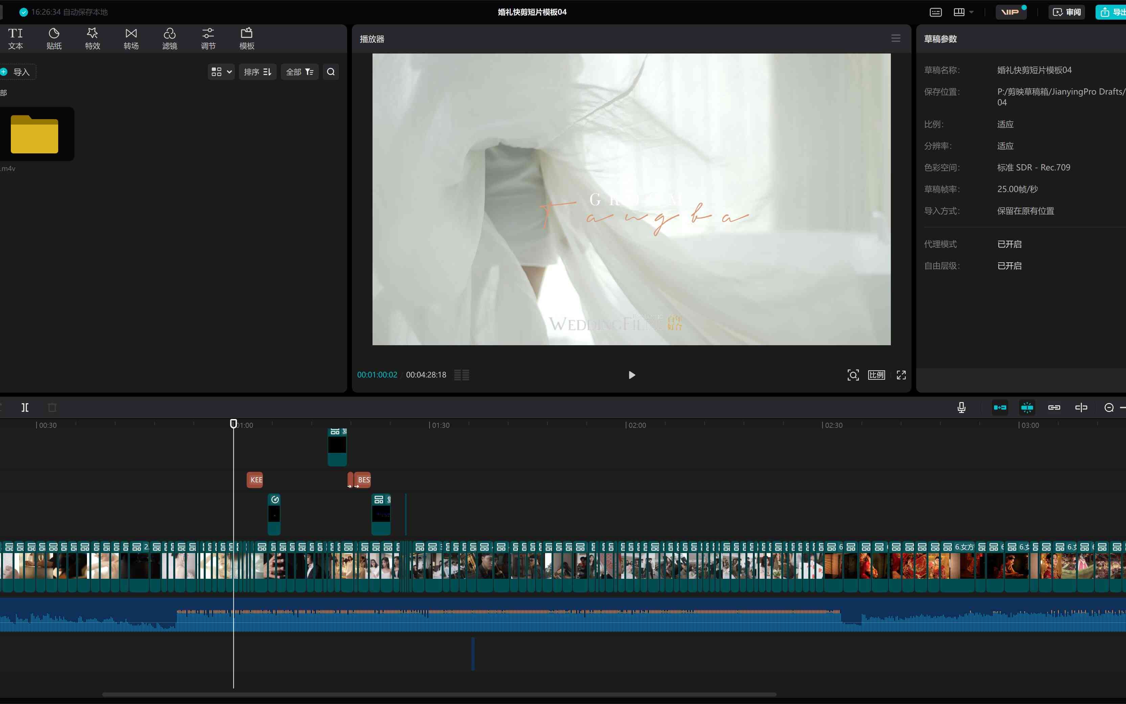Open the 转场 transitions panel
This screenshot has width=1126, height=704.
(131, 39)
